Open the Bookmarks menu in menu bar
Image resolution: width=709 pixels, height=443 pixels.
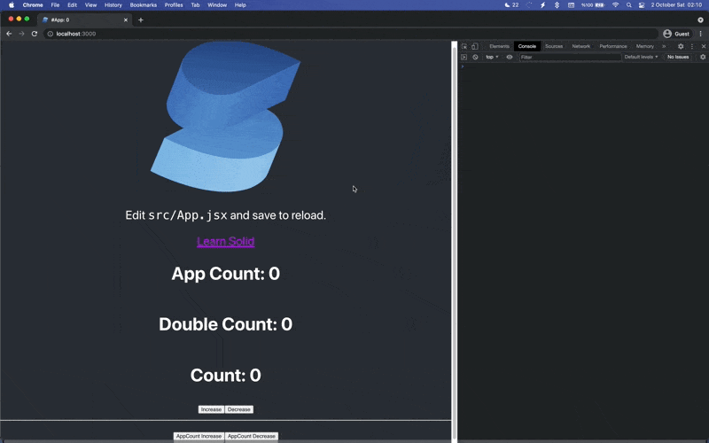pyautogui.click(x=143, y=4)
